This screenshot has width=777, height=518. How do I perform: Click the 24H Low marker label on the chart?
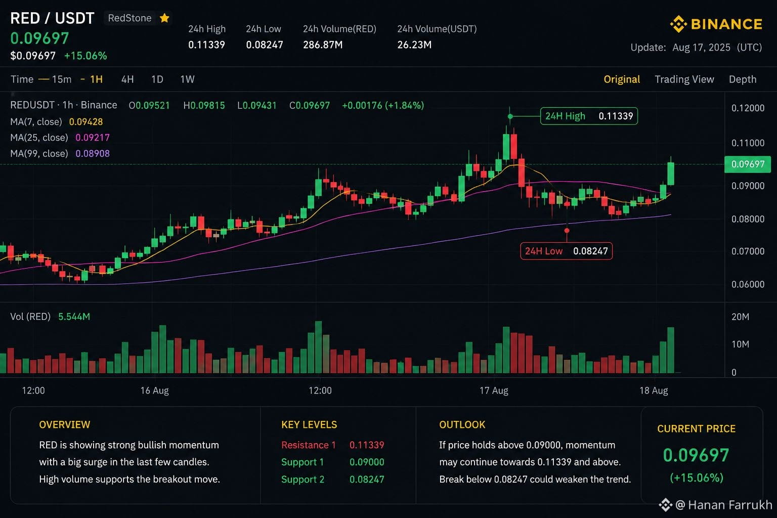[x=566, y=251]
